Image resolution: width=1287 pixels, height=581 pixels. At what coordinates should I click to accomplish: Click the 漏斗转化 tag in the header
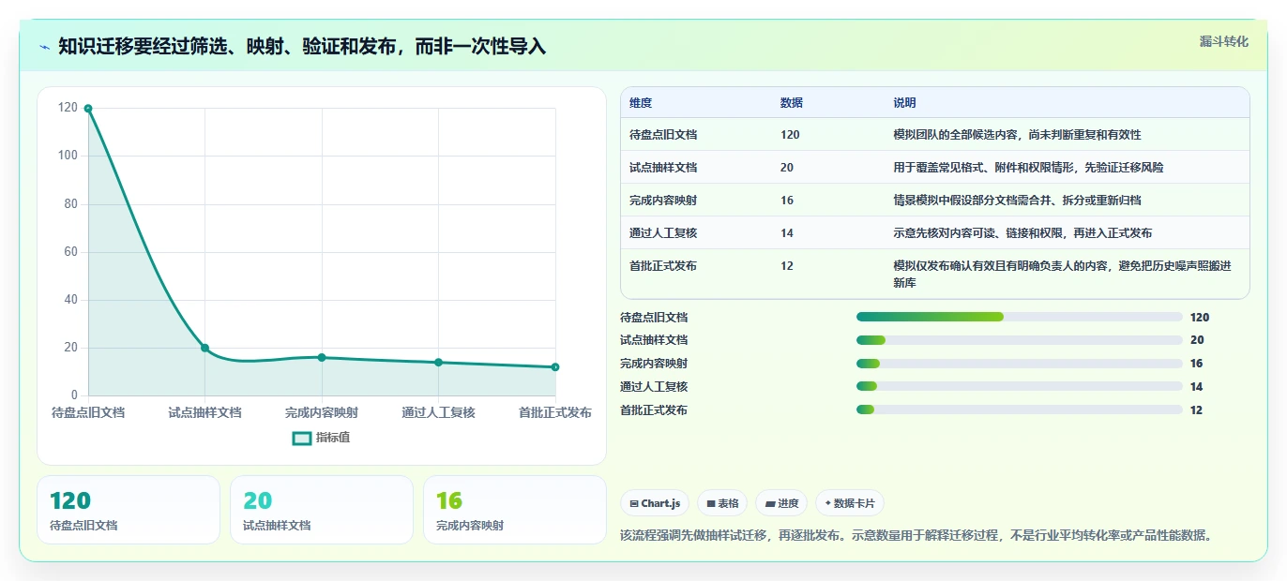(1224, 41)
